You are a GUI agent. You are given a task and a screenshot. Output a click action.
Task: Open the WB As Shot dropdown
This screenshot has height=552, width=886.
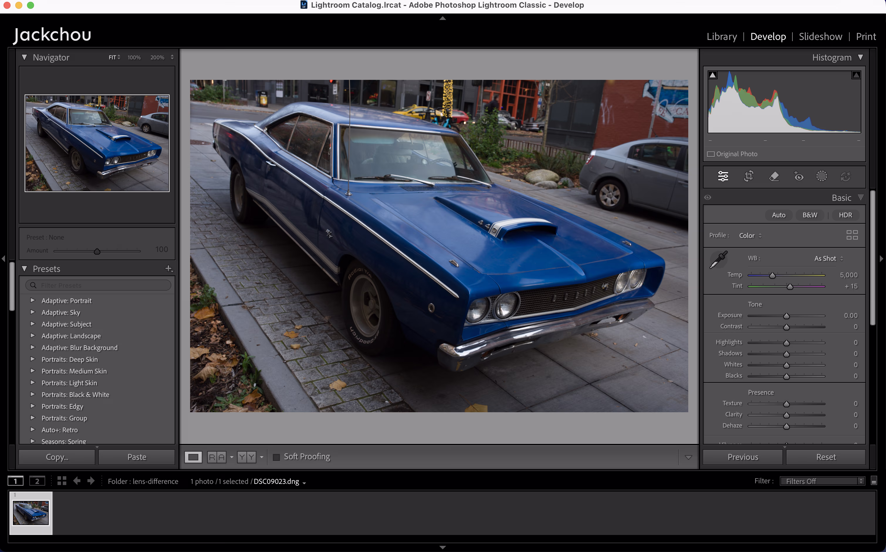[828, 258]
